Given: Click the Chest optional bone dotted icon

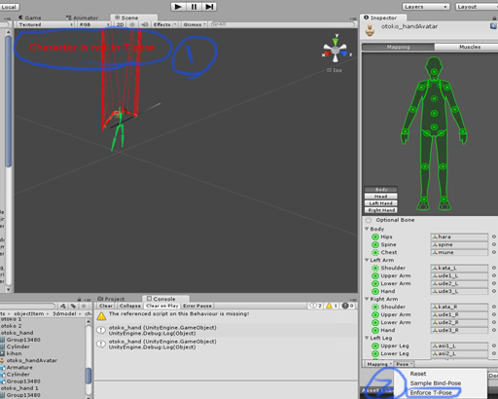Looking at the screenshot, I should (x=375, y=252).
